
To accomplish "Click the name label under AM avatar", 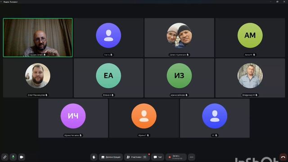I will (x=250, y=55).
